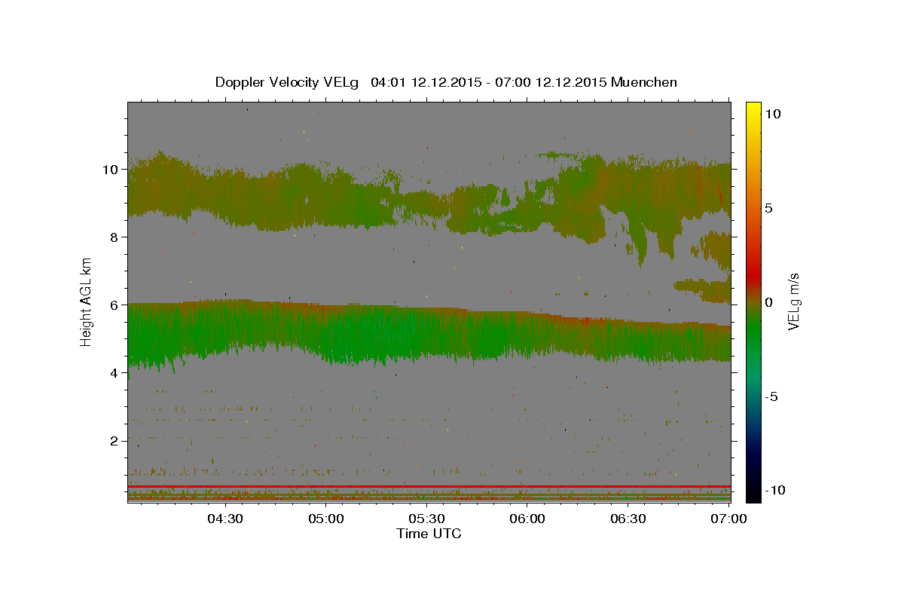Click the 06:30 time axis tick label
Image resolution: width=904 pixels, height=603 pixels.
(628, 519)
